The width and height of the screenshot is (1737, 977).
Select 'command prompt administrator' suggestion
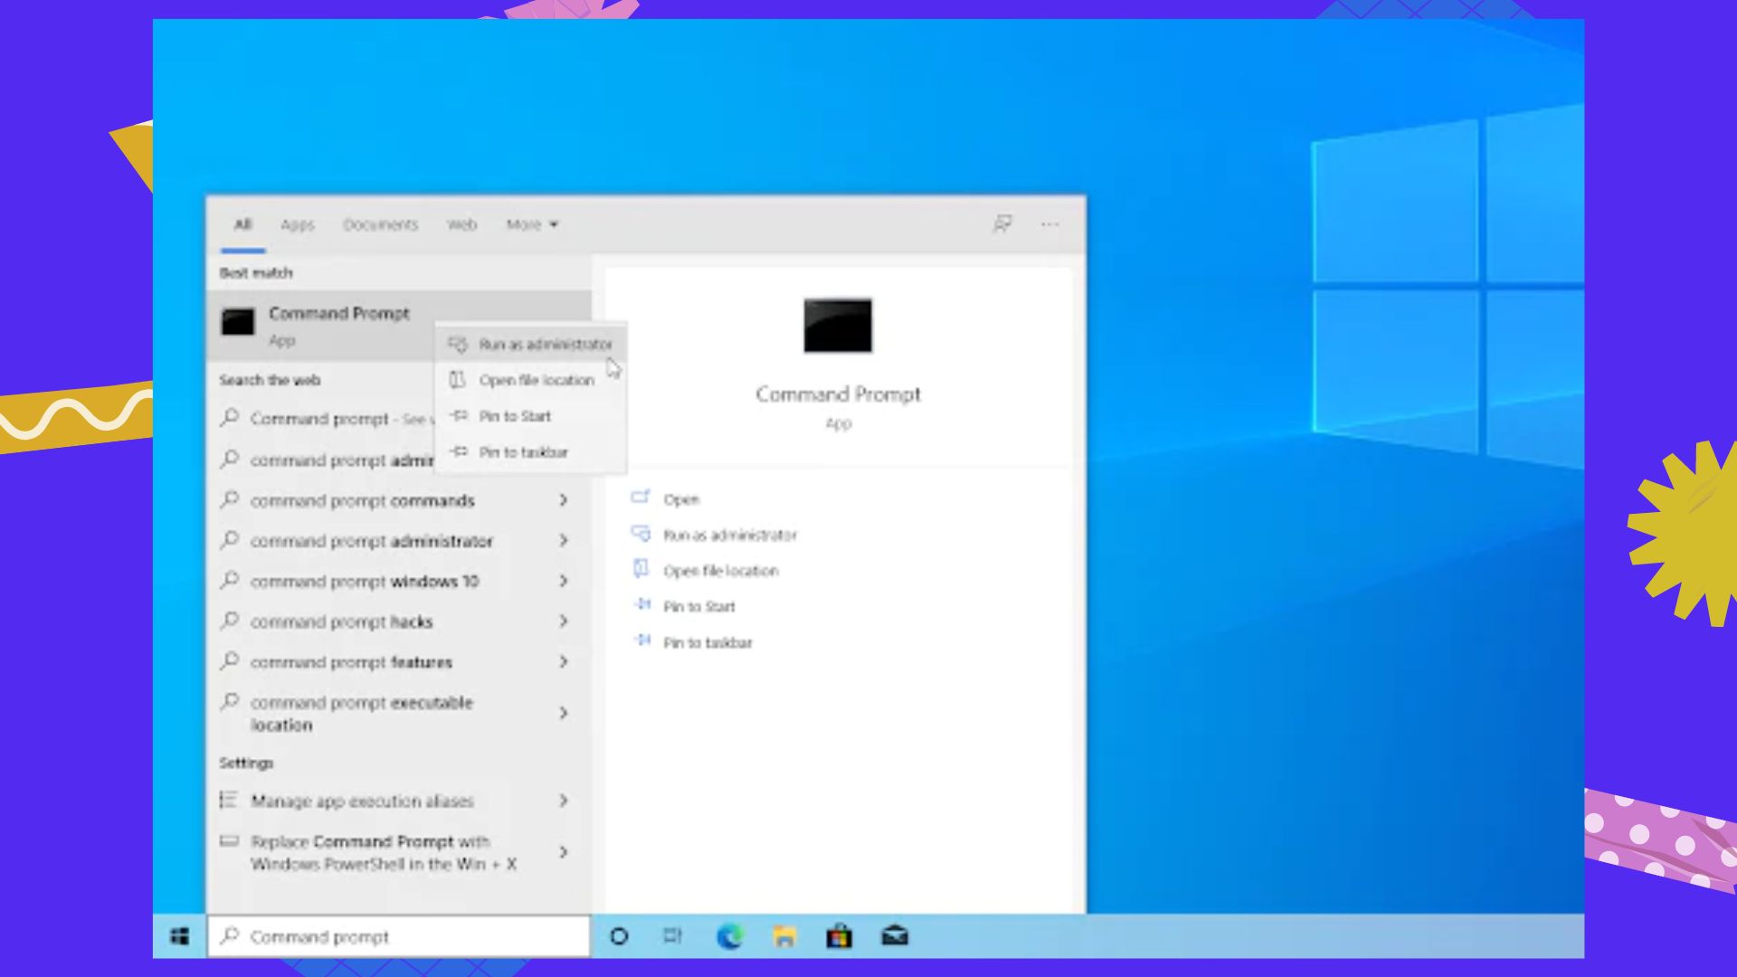(x=398, y=541)
